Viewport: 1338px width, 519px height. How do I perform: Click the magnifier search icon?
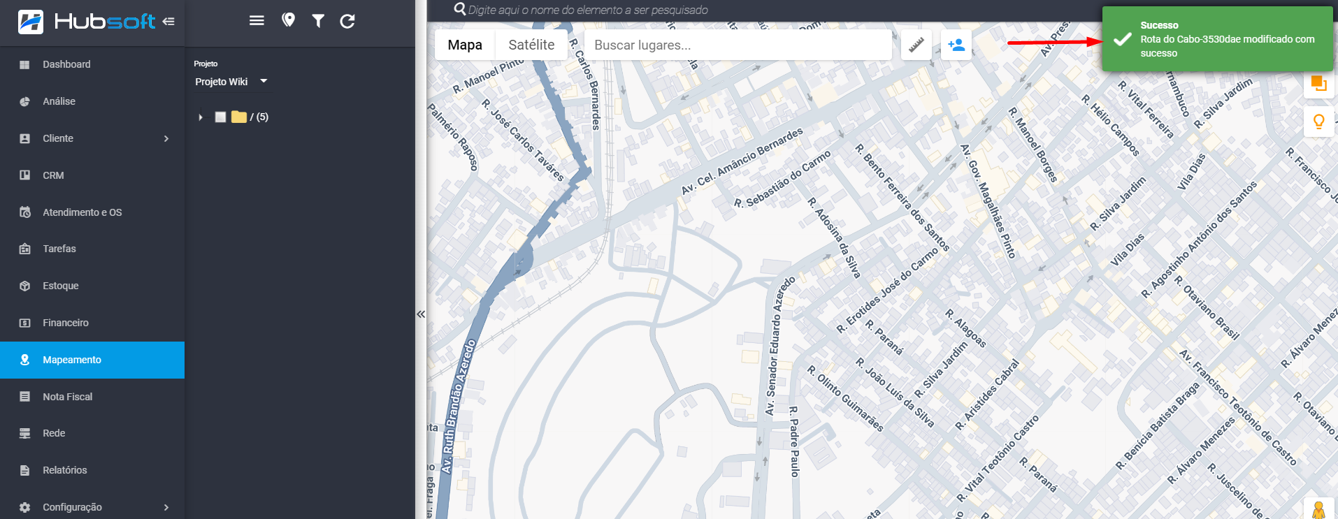(x=460, y=9)
